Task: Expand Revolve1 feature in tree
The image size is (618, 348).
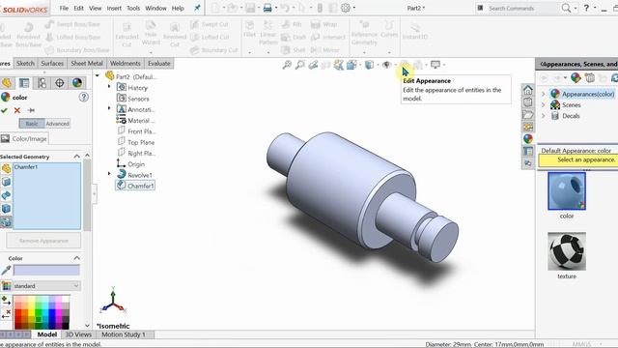Action: [109, 173]
